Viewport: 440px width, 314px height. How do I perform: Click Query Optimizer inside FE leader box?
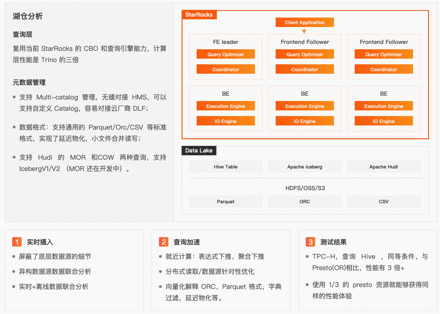point(225,54)
